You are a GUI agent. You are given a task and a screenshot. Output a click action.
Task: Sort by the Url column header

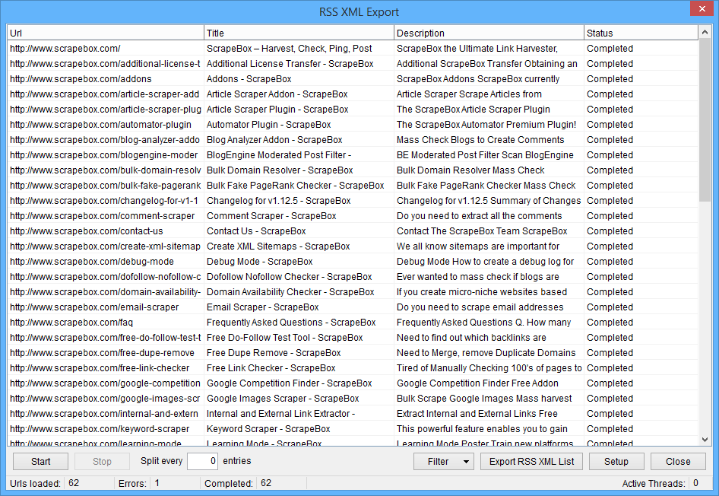tap(105, 33)
